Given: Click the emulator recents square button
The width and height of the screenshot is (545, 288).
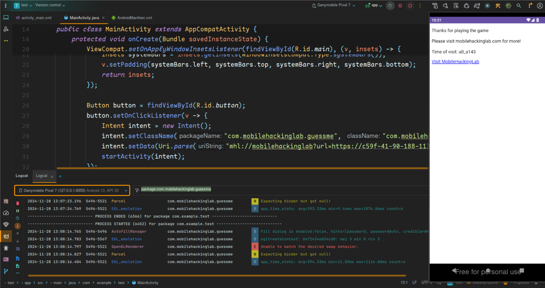Looking at the screenshot, I should point(522,270).
